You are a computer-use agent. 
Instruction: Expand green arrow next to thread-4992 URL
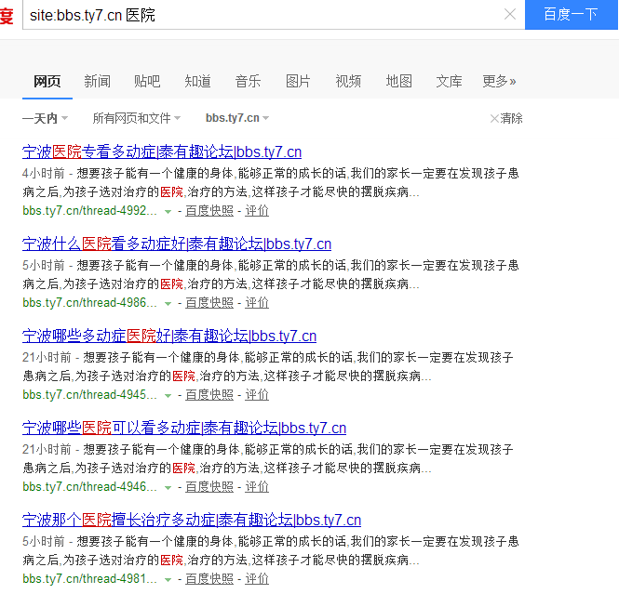tap(168, 212)
